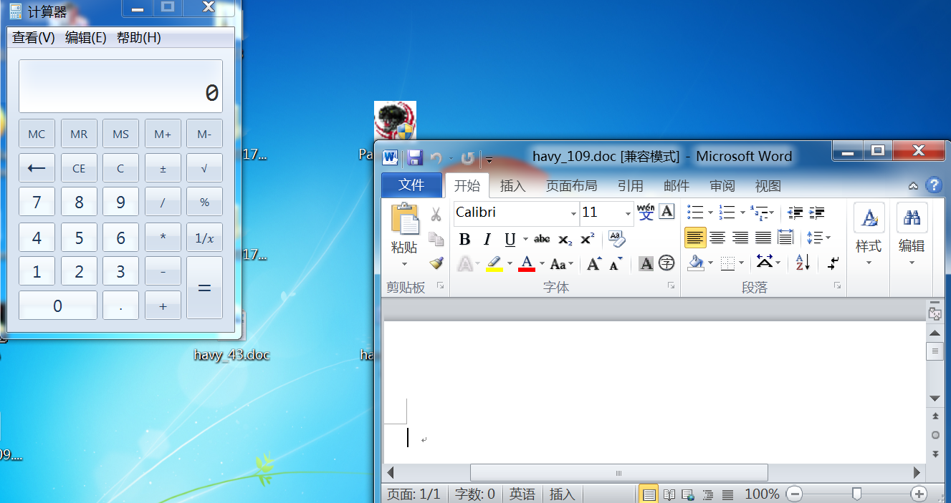
Task: Select align right button
Action: tap(740, 238)
